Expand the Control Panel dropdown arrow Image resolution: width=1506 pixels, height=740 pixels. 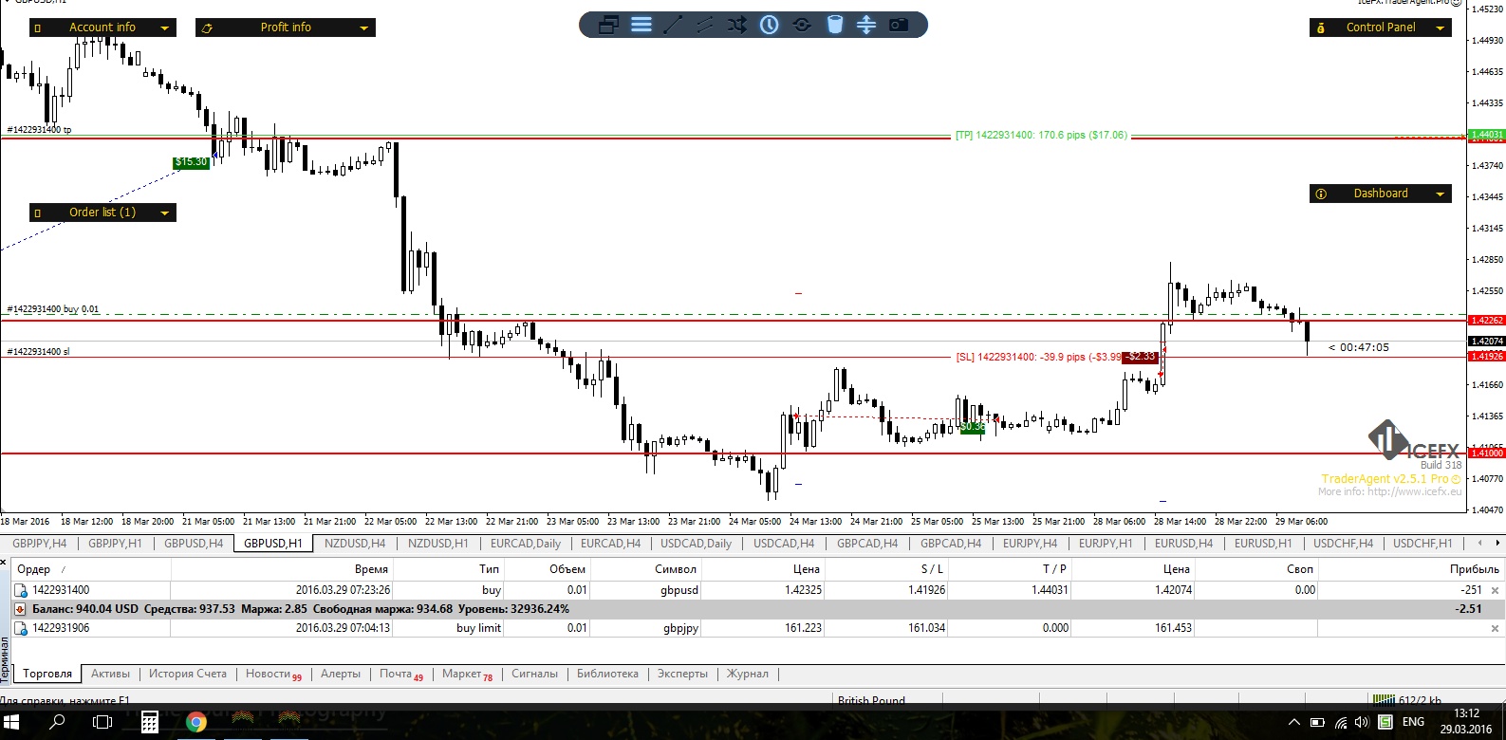coord(1440,28)
